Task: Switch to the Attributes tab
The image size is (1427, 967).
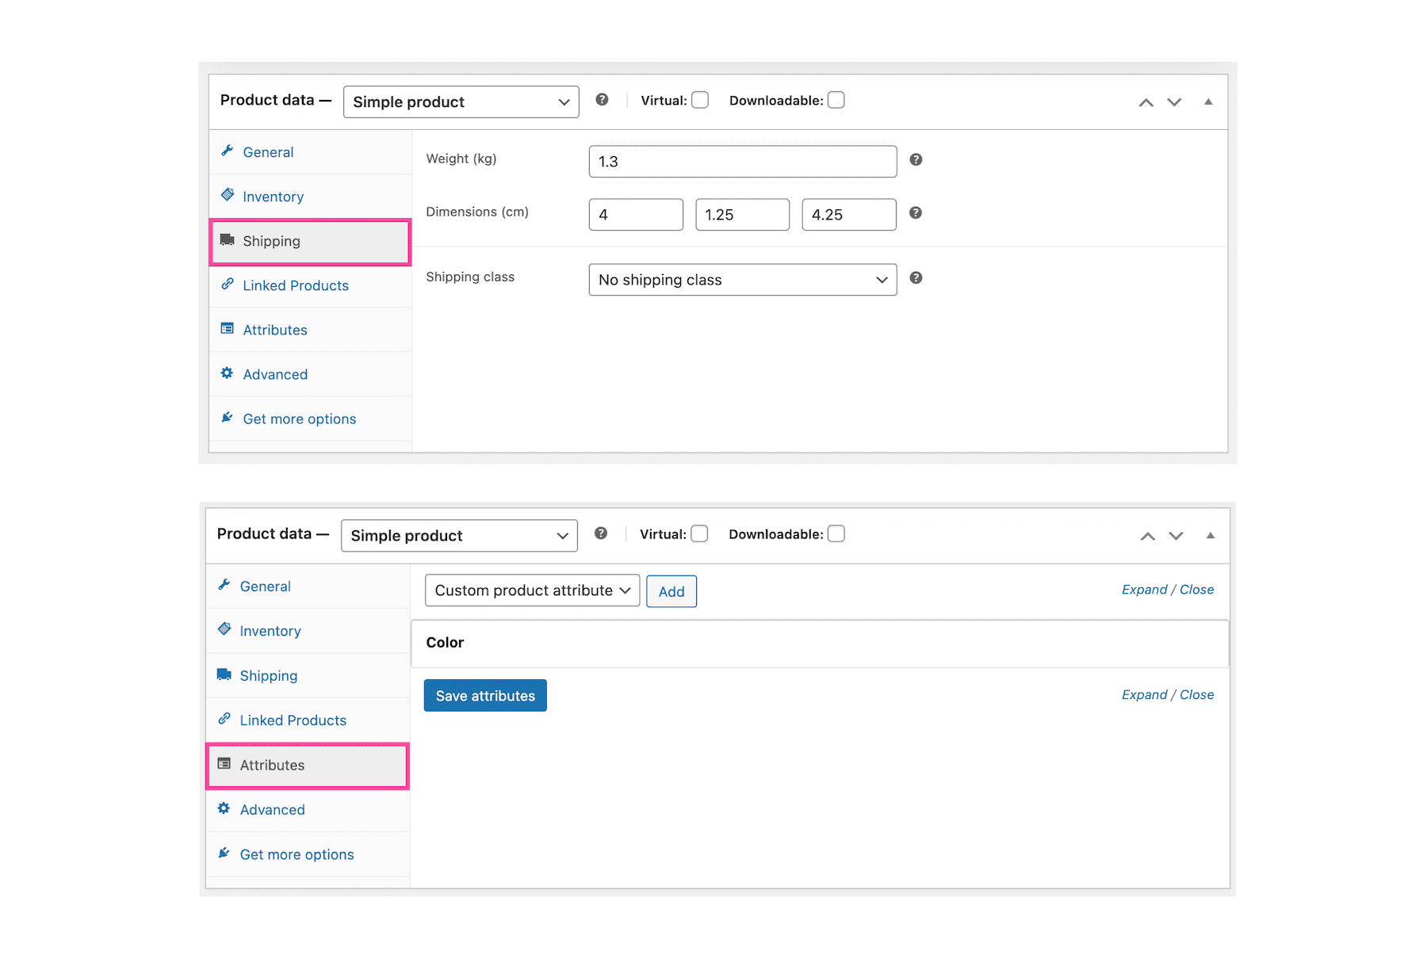Action: (272, 765)
